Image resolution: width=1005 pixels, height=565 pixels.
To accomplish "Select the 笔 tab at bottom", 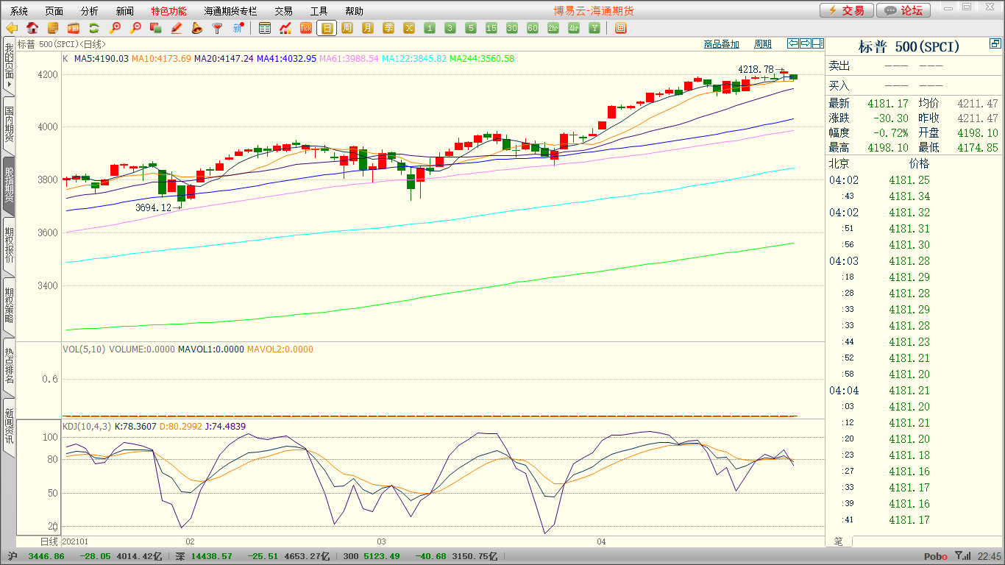I will pos(839,541).
